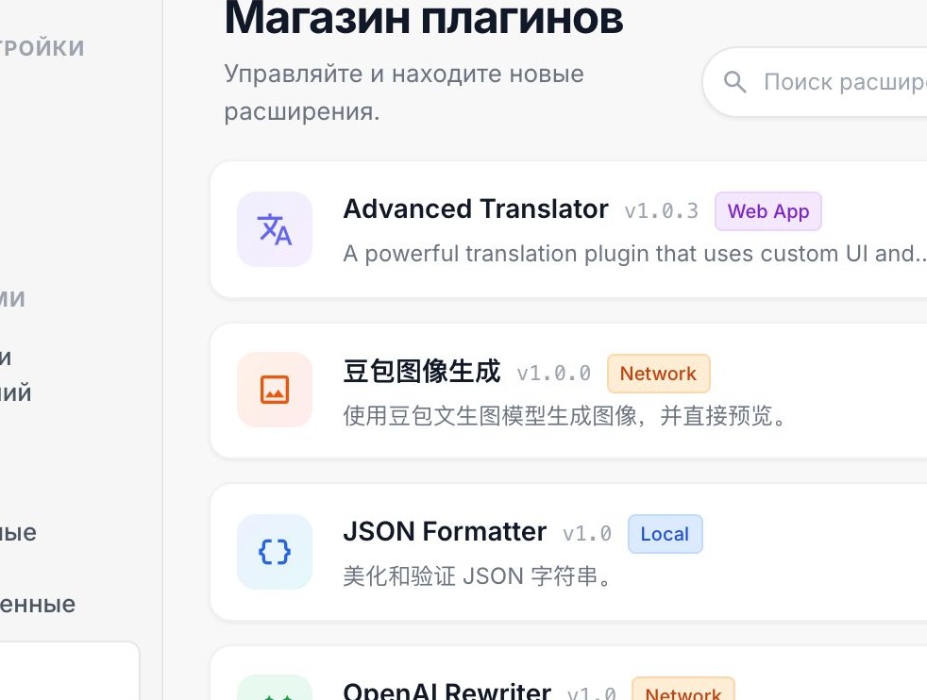The image size is (927, 700).
Task: Click the Управляйте и находите subtitle text
Action: click(404, 92)
